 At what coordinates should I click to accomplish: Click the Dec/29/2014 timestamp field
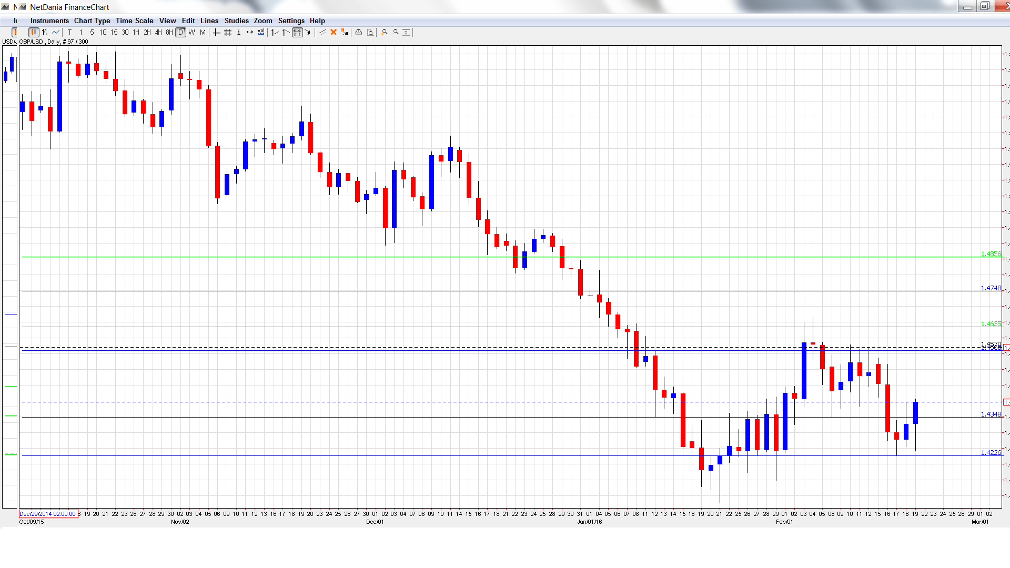coord(47,514)
